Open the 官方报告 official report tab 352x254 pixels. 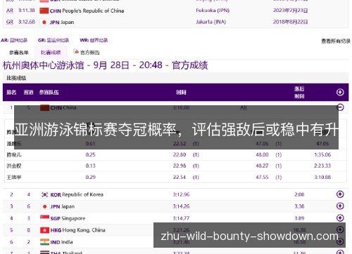[x=89, y=53]
